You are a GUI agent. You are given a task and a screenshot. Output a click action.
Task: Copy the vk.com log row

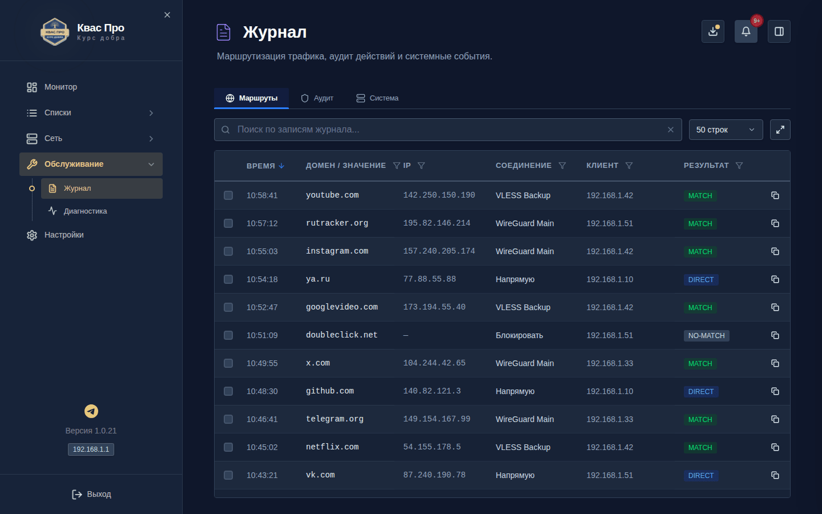click(775, 475)
